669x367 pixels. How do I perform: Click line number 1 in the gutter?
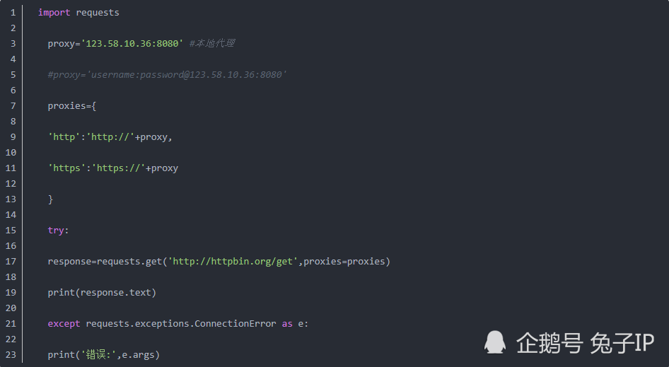tap(13, 13)
